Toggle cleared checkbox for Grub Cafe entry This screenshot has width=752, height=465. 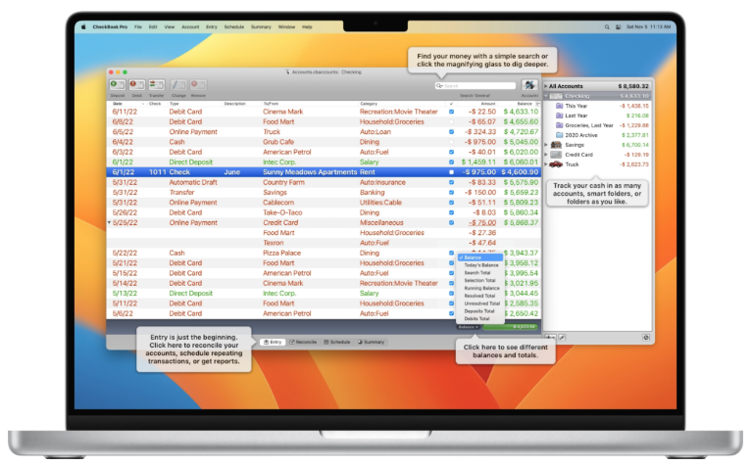(x=451, y=142)
